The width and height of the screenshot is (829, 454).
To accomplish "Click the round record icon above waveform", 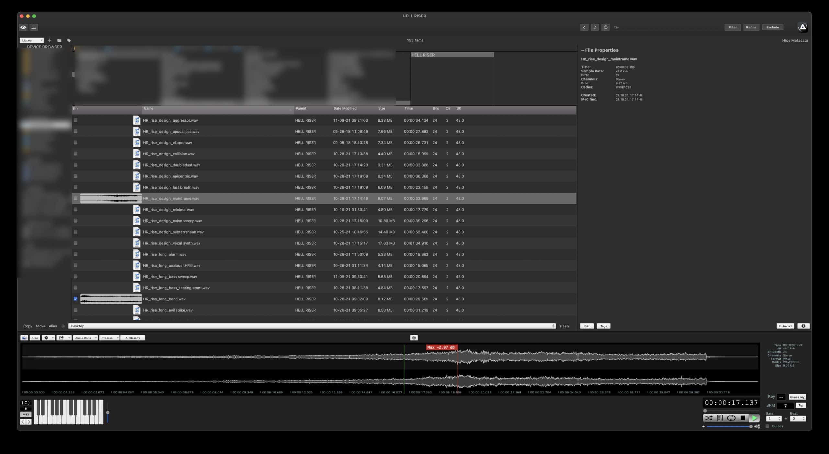I will pos(414,338).
